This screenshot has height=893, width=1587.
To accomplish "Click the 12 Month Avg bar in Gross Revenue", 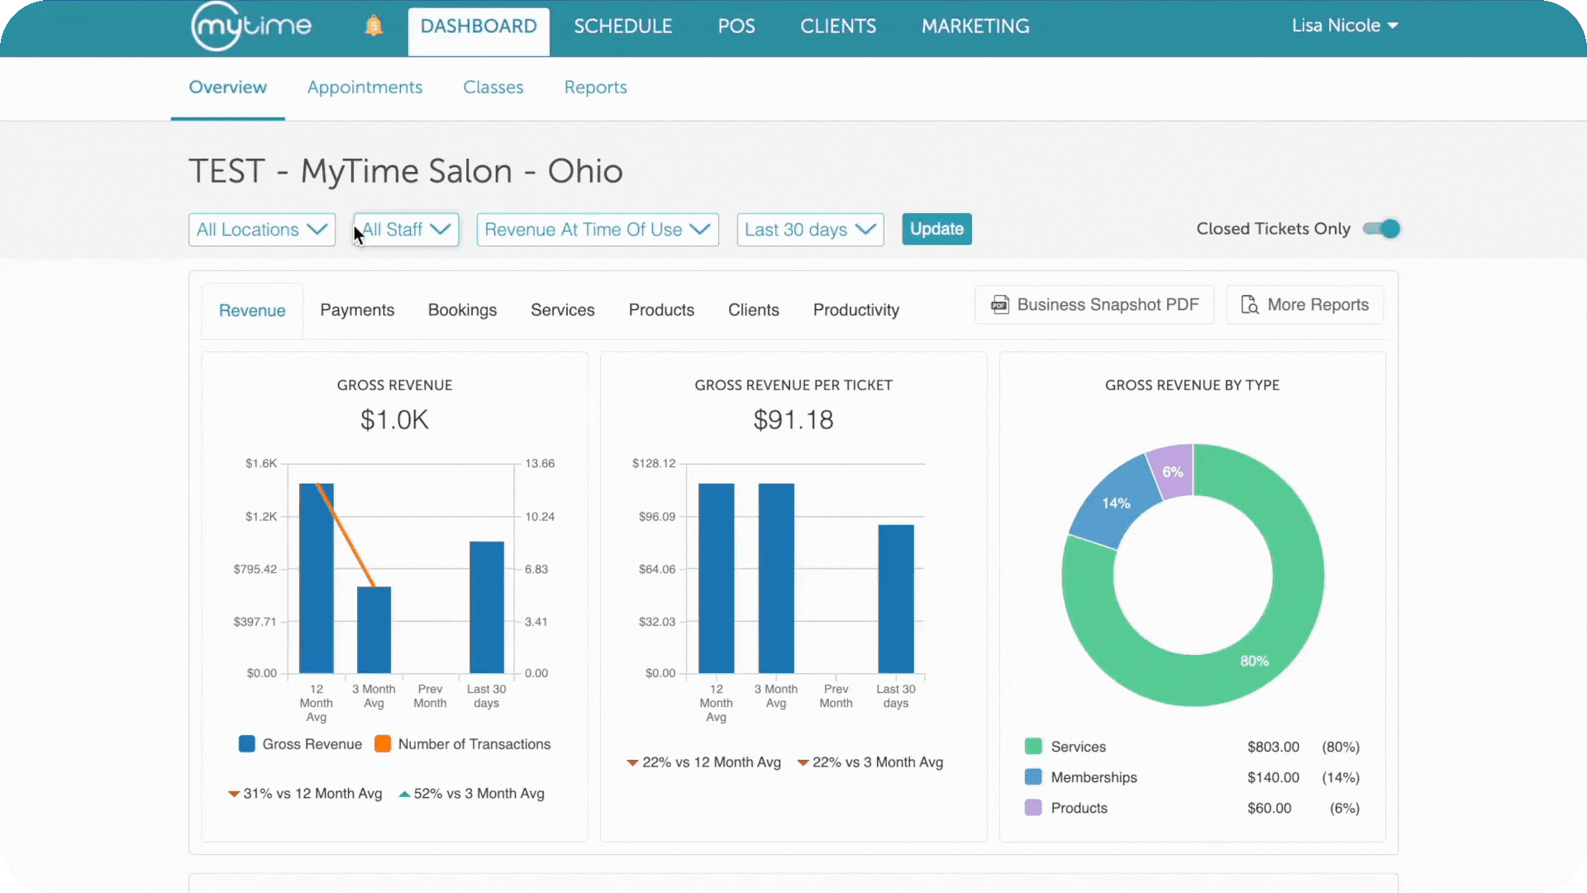I will 317,578.
